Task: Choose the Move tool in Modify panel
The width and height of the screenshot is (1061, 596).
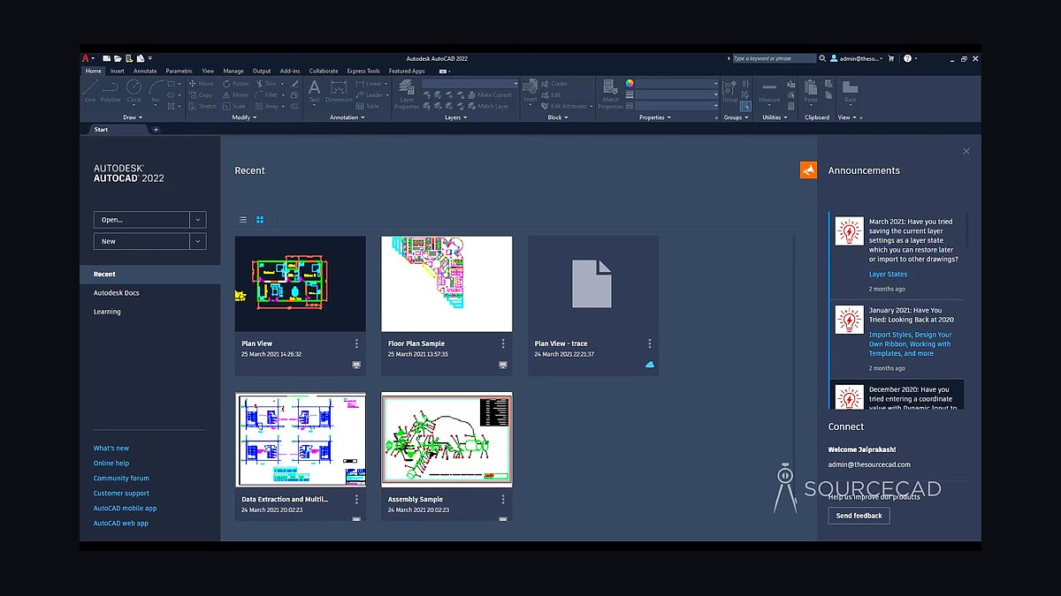Action: [x=201, y=84]
